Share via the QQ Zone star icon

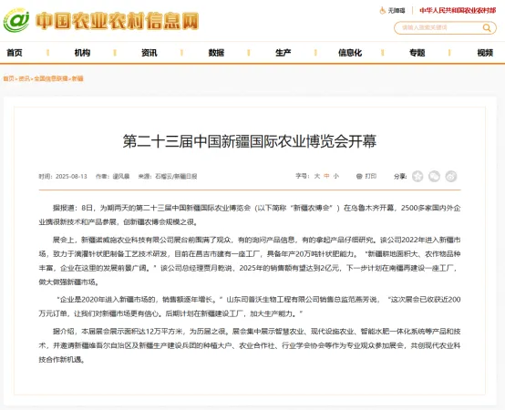pos(417,176)
